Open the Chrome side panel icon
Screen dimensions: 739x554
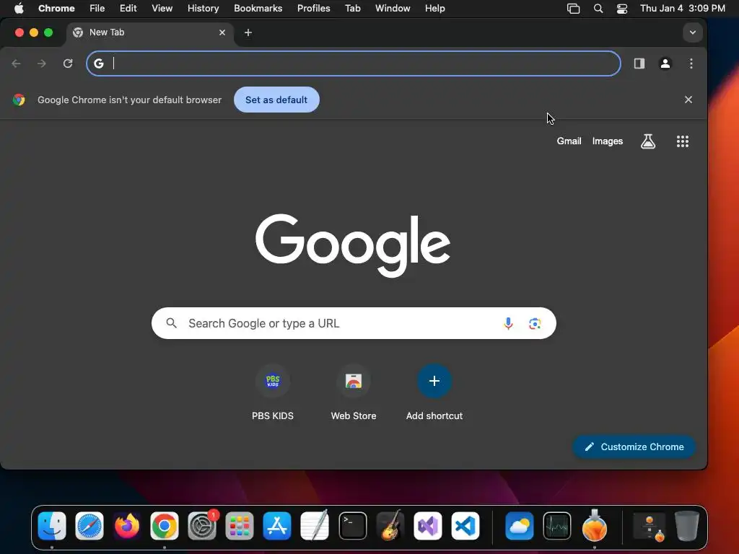(x=639, y=63)
